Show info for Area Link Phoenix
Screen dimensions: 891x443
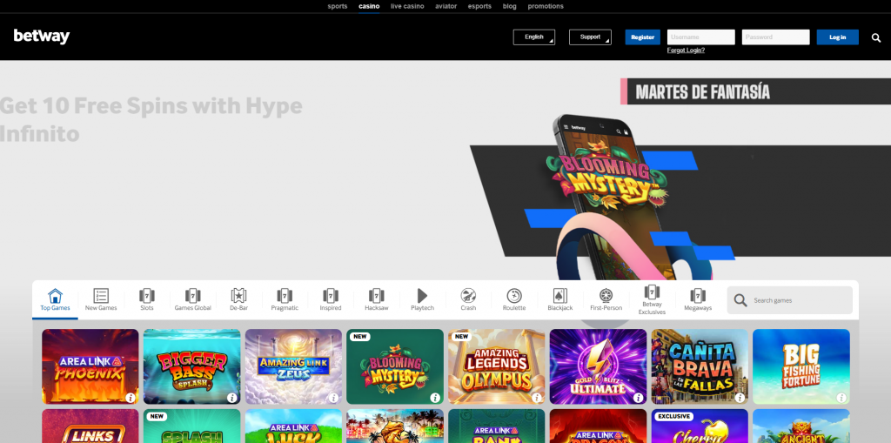click(x=131, y=398)
